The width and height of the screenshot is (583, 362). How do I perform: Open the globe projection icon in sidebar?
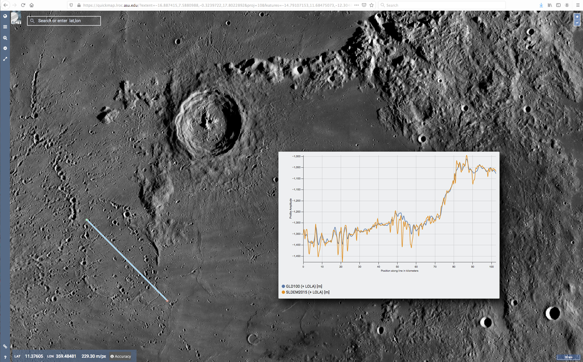coord(5,16)
